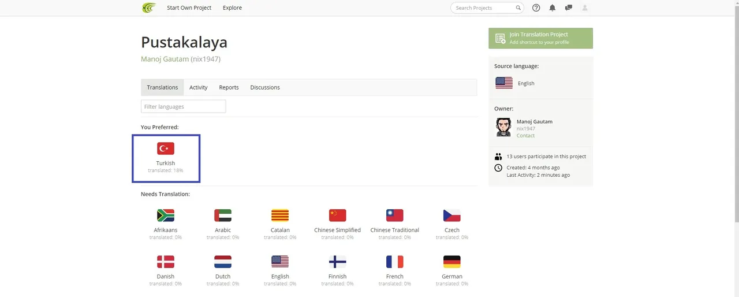Click the page vertical scrollbar
This screenshot has height=297, width=739.
736,116
